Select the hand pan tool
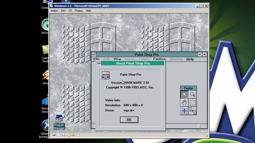Screen dimensions: 255x143 184,102
